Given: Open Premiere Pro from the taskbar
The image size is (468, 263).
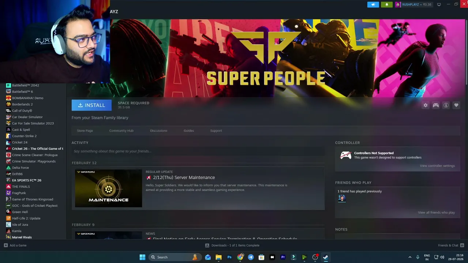Looking at the screenshot, I should click(x=283, y=257).
